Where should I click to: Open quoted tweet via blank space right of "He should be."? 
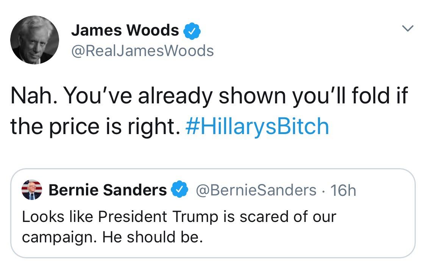307,237
